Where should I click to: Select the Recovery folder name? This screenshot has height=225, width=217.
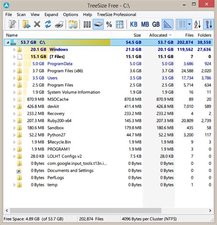pos(56,114)
